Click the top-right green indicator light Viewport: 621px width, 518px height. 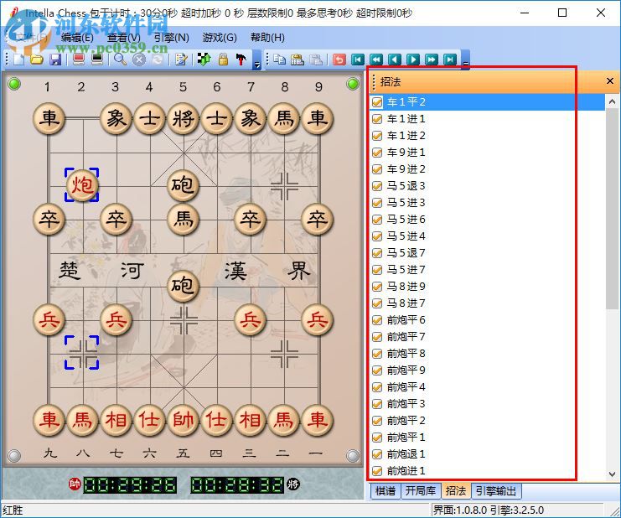pyautogui.click(x=353, y=84)
